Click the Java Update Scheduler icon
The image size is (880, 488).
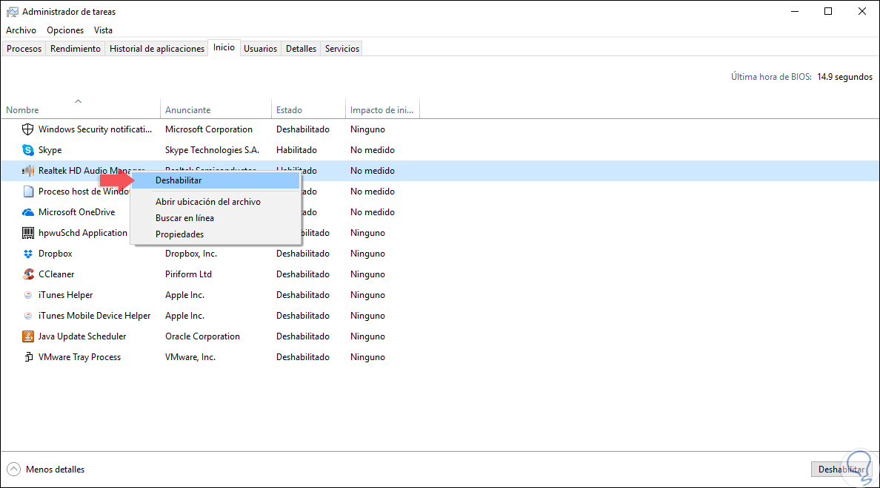27,336
